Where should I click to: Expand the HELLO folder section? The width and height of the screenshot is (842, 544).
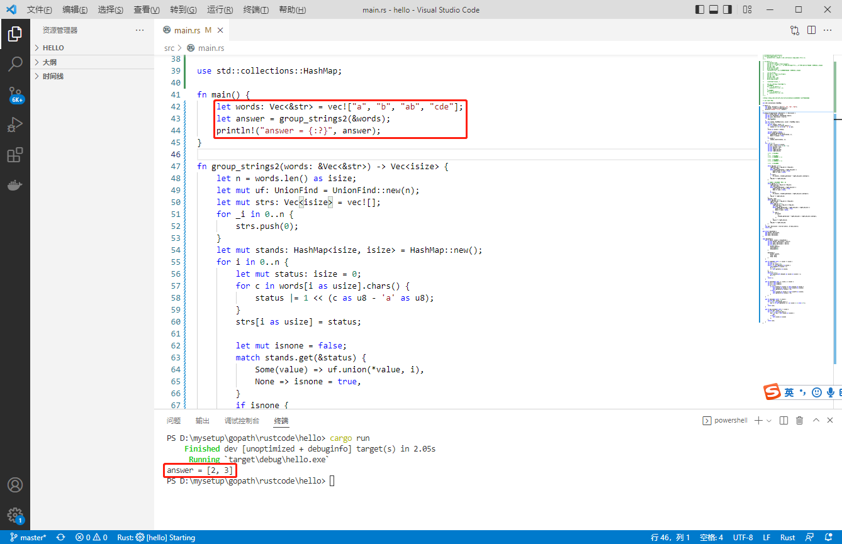92,48
